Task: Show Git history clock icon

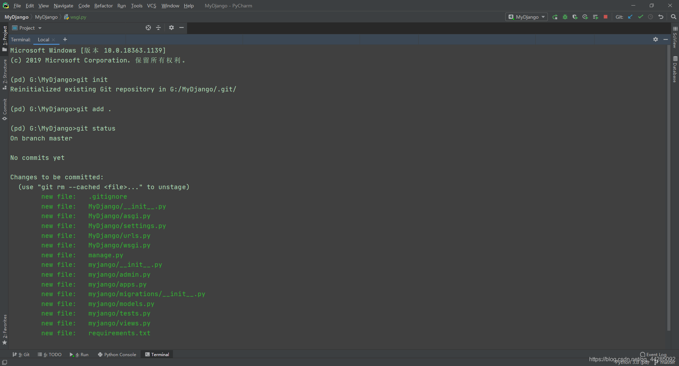Action: [x=650, y=17]
